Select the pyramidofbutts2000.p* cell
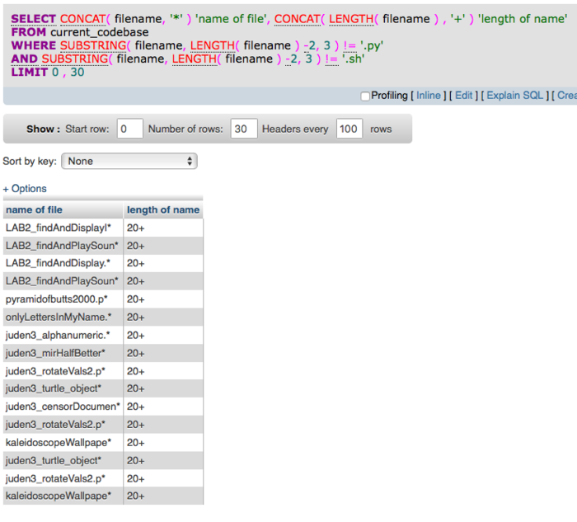This screenshot has height=522, width=577. tap(55, 299)
